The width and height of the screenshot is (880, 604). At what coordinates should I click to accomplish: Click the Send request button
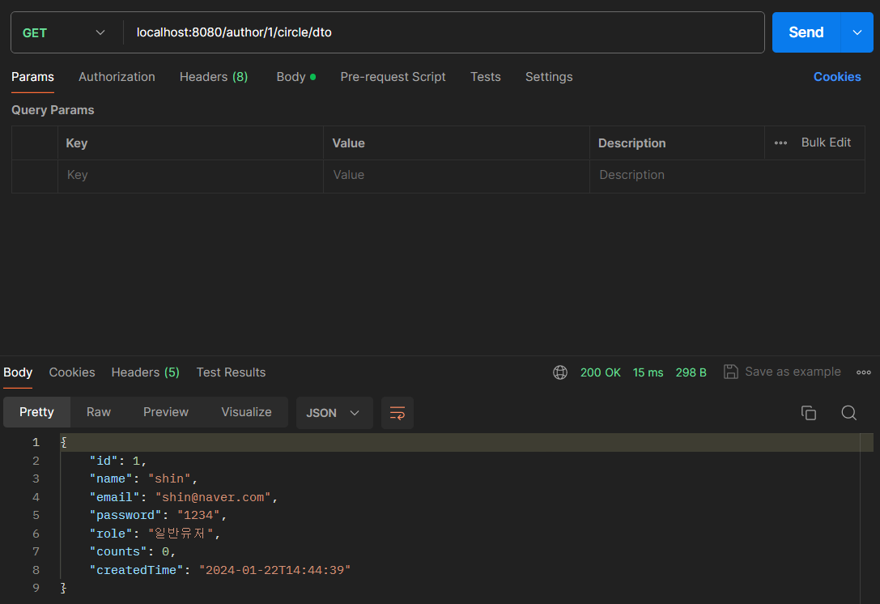[806, 32]
